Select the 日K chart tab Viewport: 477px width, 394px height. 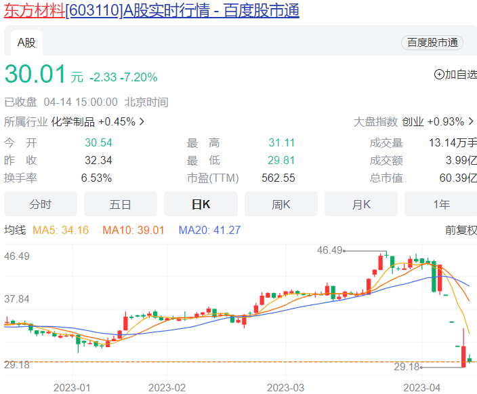pyautogui.click(x=201, y=204)
